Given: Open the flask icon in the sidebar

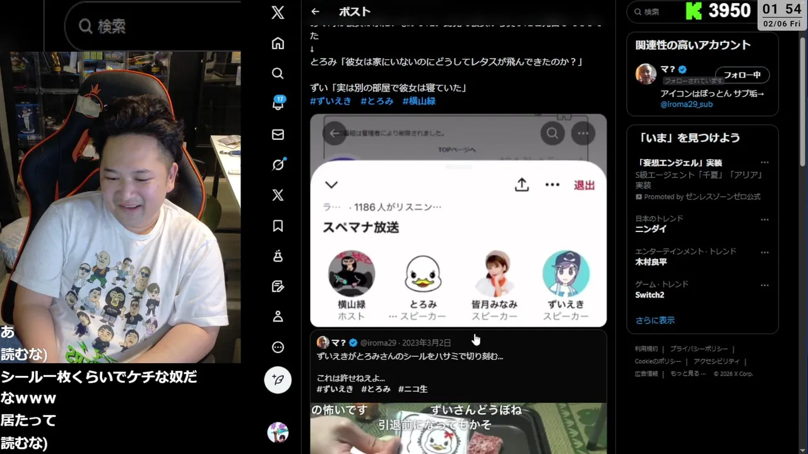Looking at the screenshot, I should [x=278, y=256].
